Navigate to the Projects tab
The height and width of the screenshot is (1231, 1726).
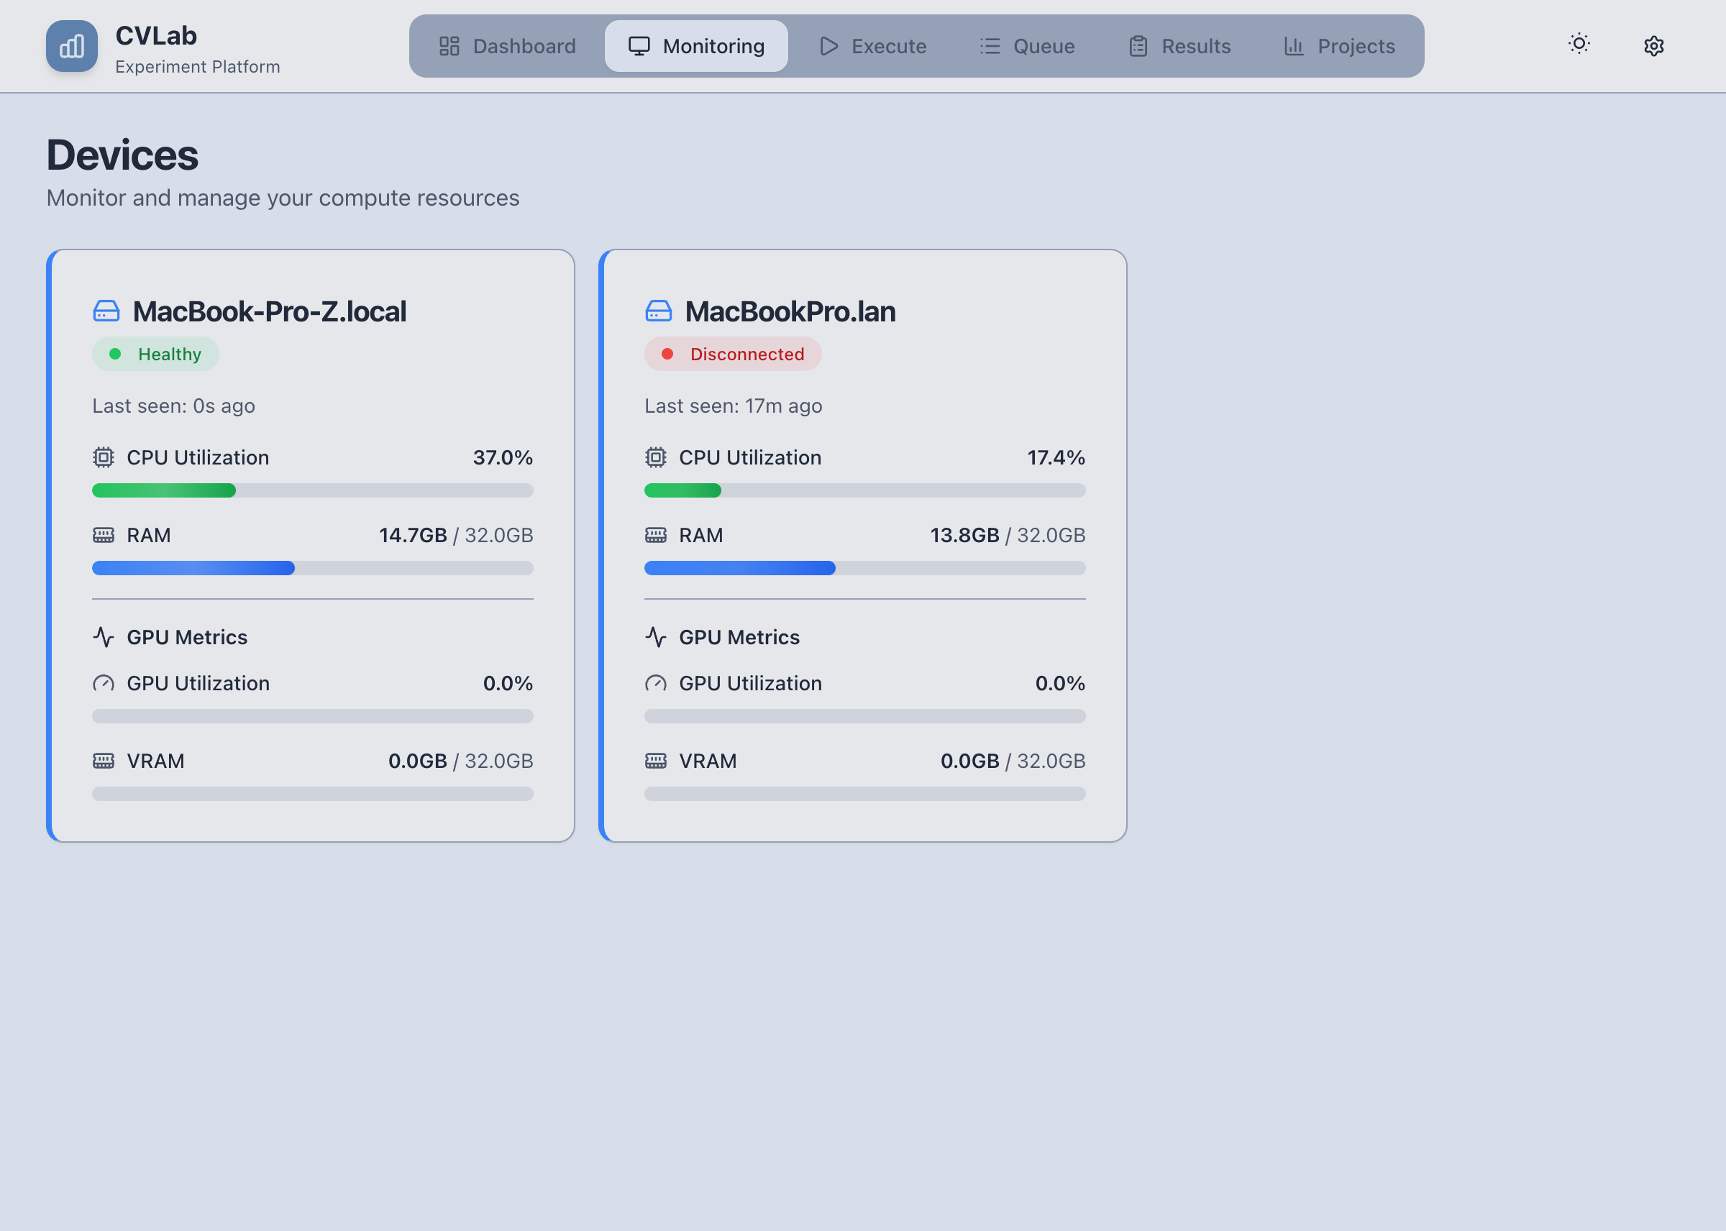coord(1339,46)
